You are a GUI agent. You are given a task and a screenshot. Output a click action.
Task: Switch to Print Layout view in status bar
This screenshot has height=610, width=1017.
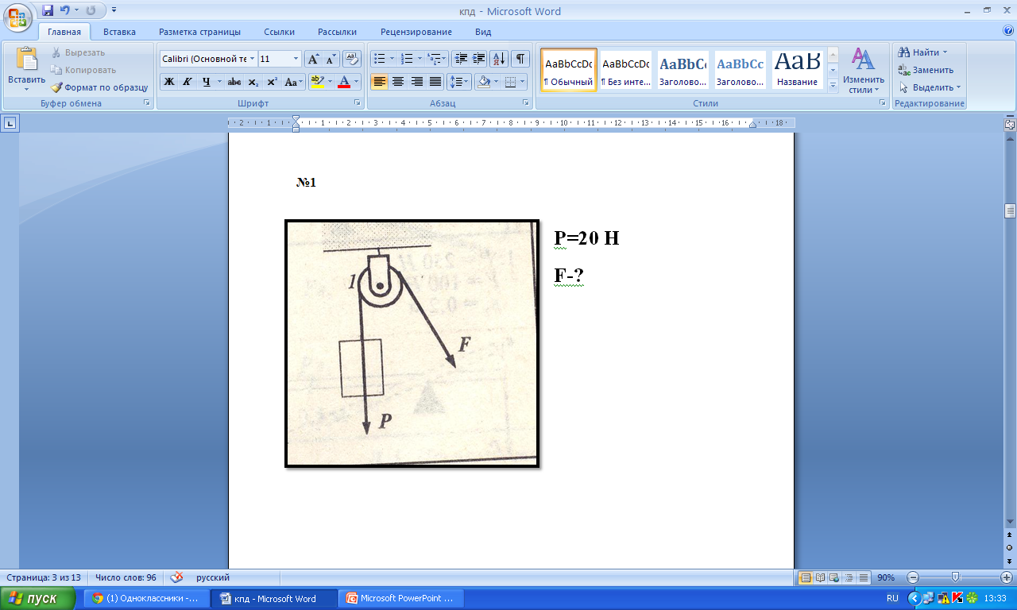(x=806, y=577)
